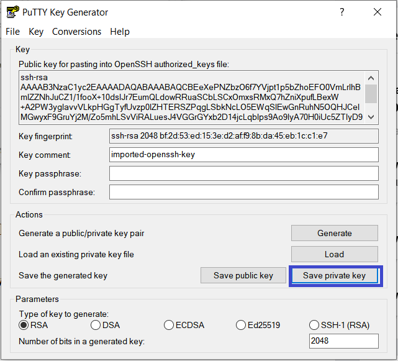
Task: Click the Key comment field
Action: pyautogui.click(x=244, y=155)
